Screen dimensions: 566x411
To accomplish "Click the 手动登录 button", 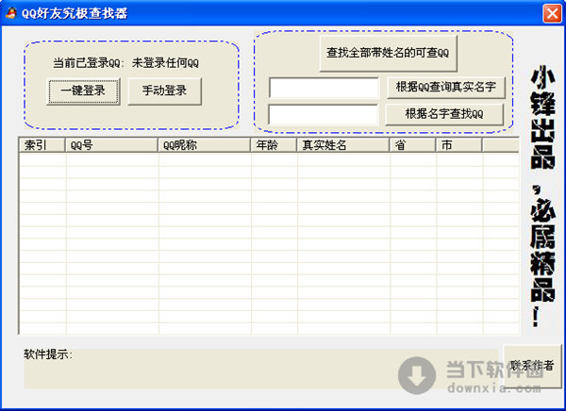I will click(164, 91).
